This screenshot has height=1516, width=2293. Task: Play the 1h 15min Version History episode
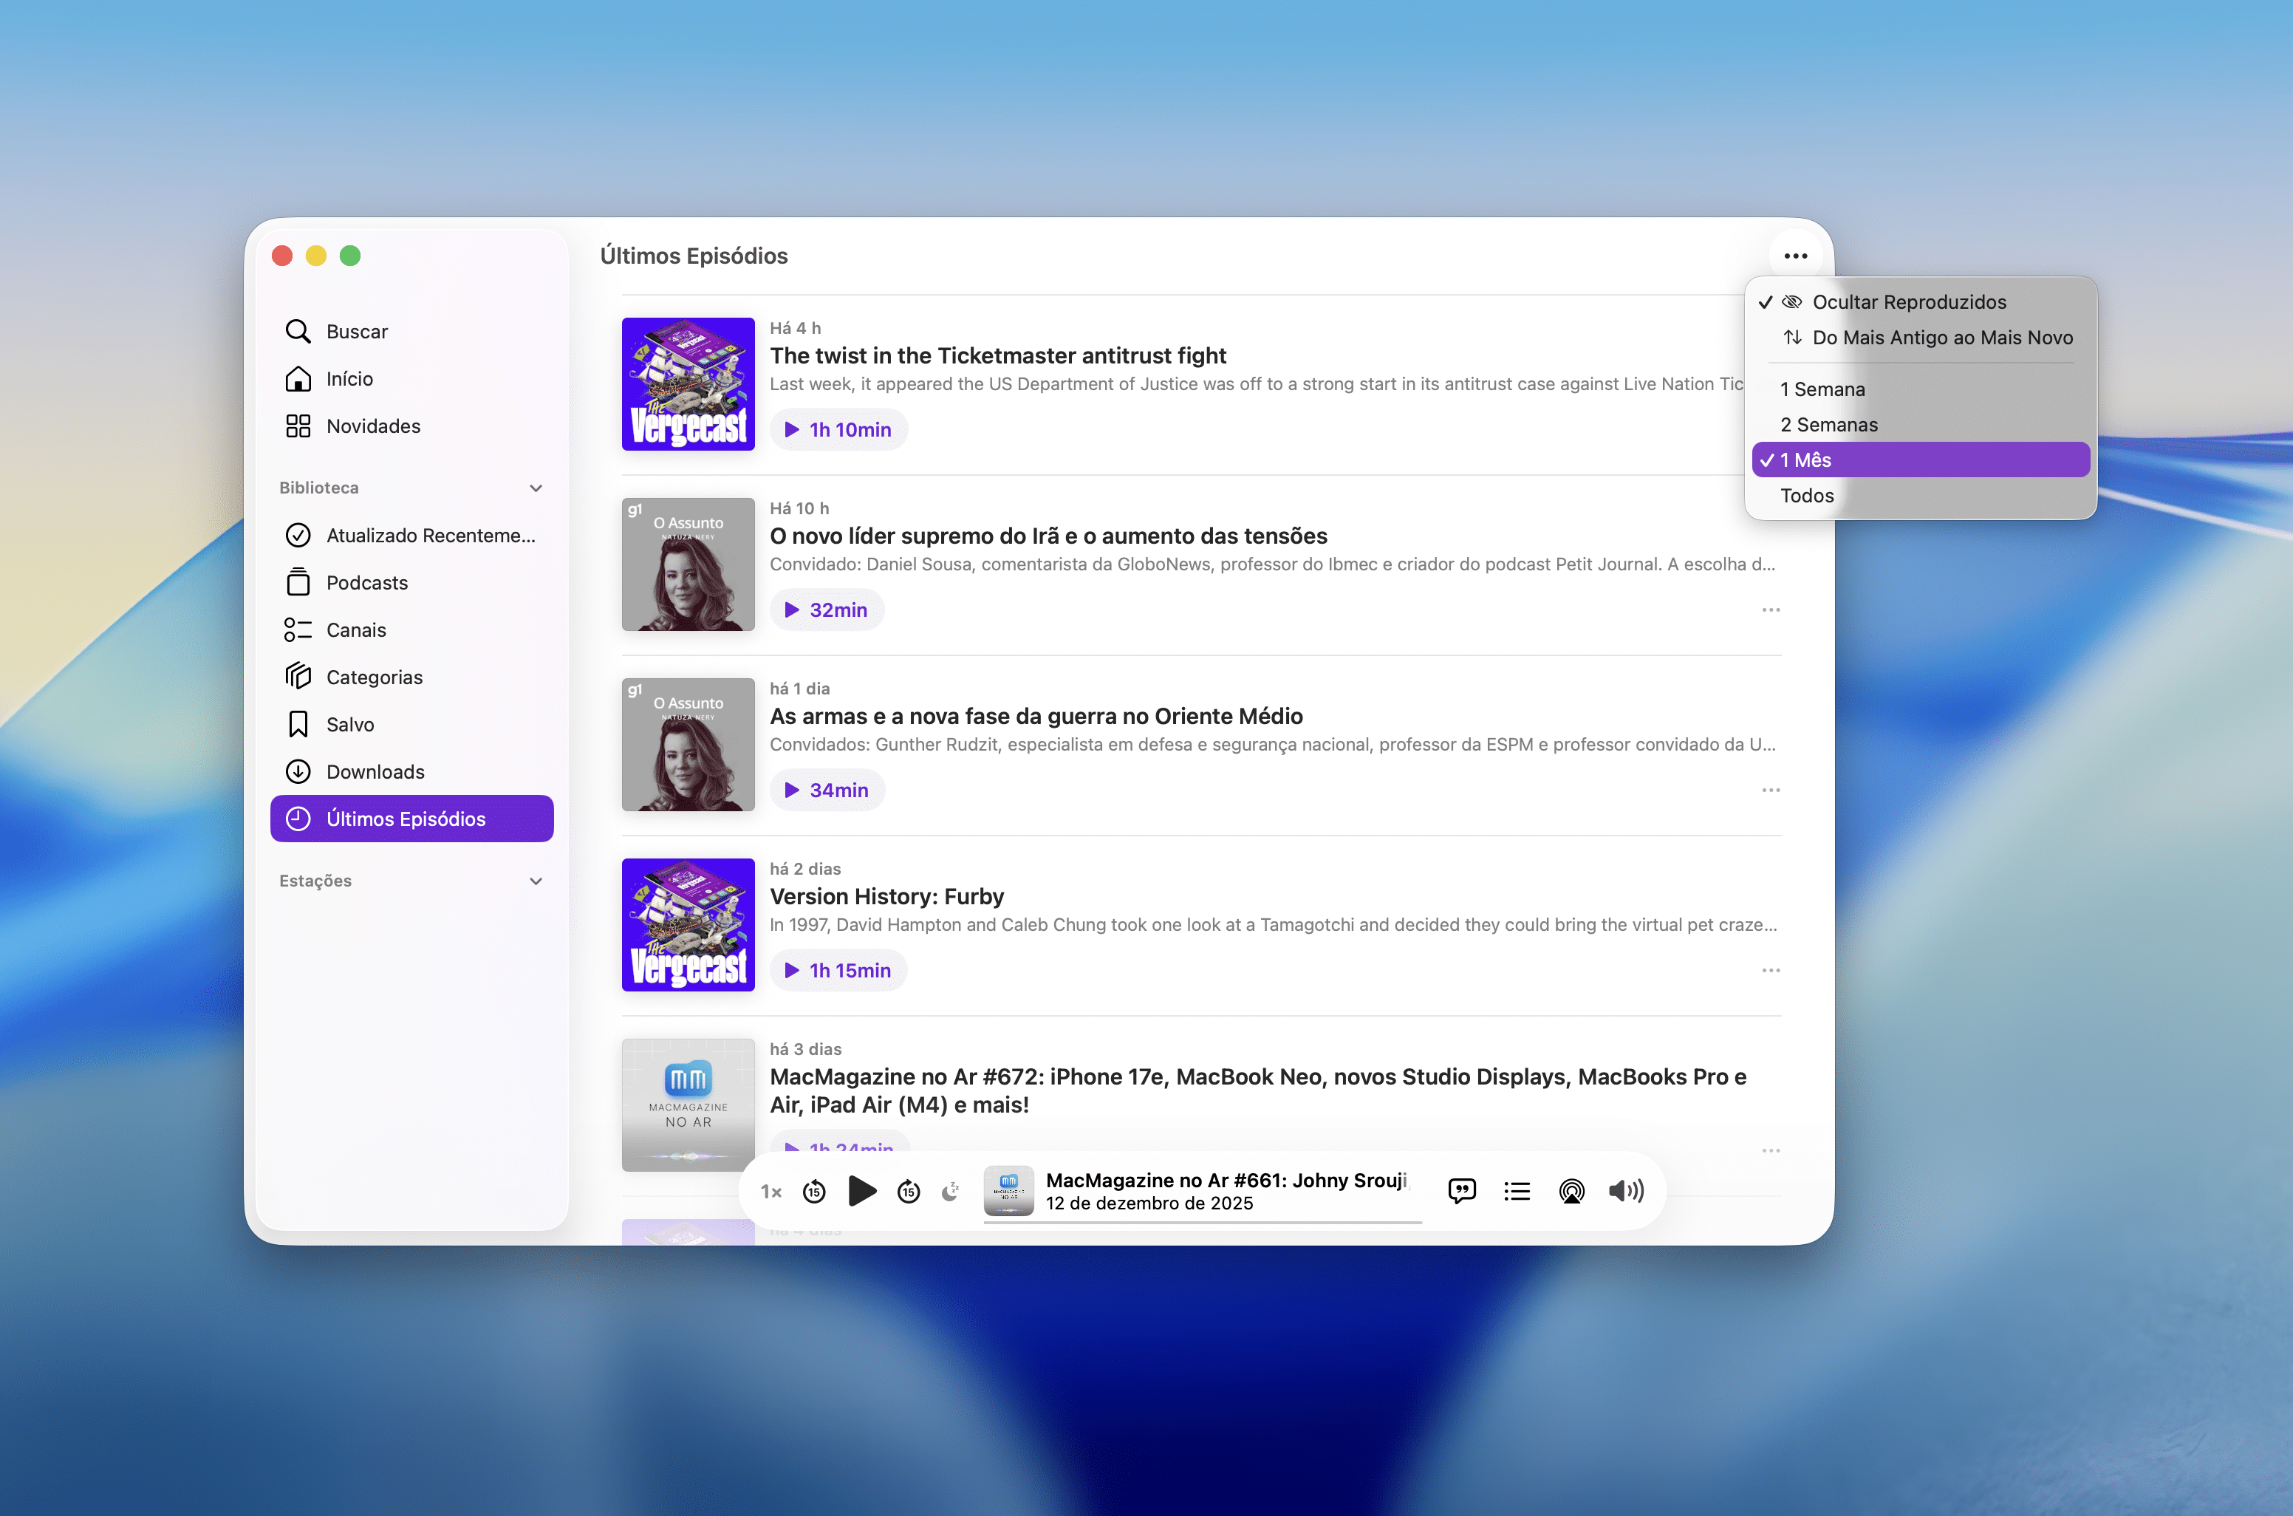tap(838, 970)
